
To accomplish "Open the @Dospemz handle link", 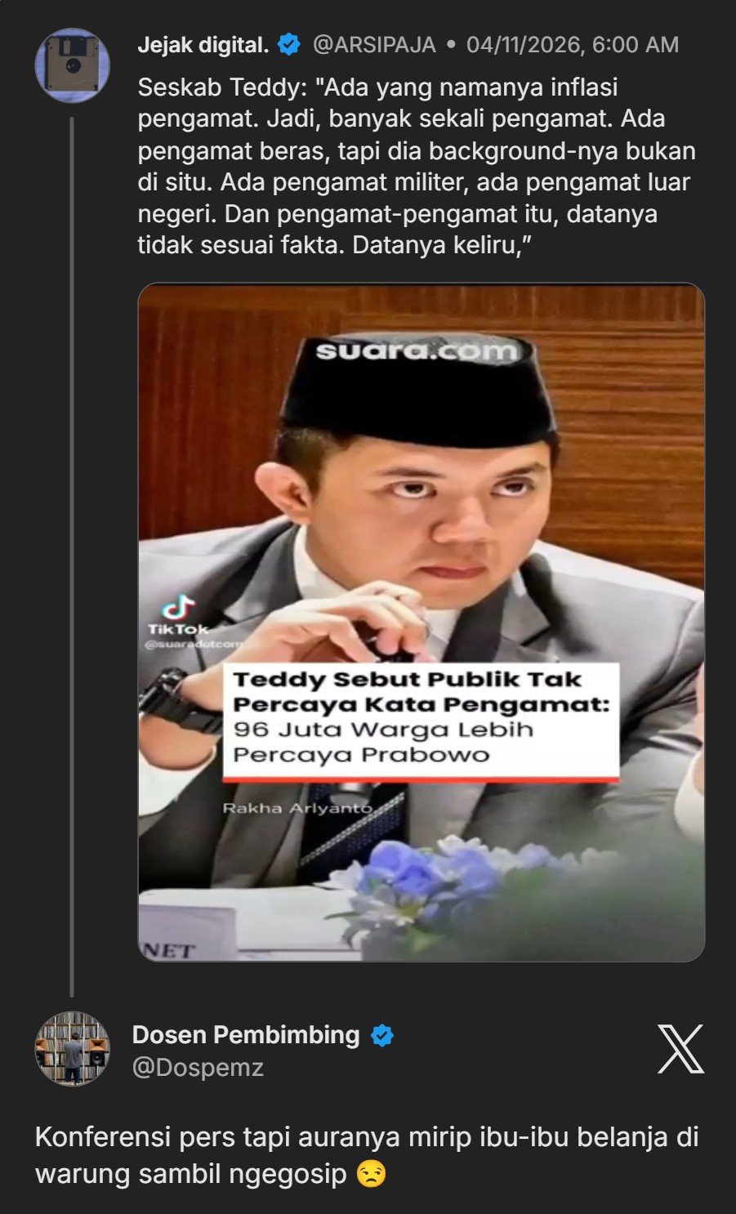I will coord(198,1067).
